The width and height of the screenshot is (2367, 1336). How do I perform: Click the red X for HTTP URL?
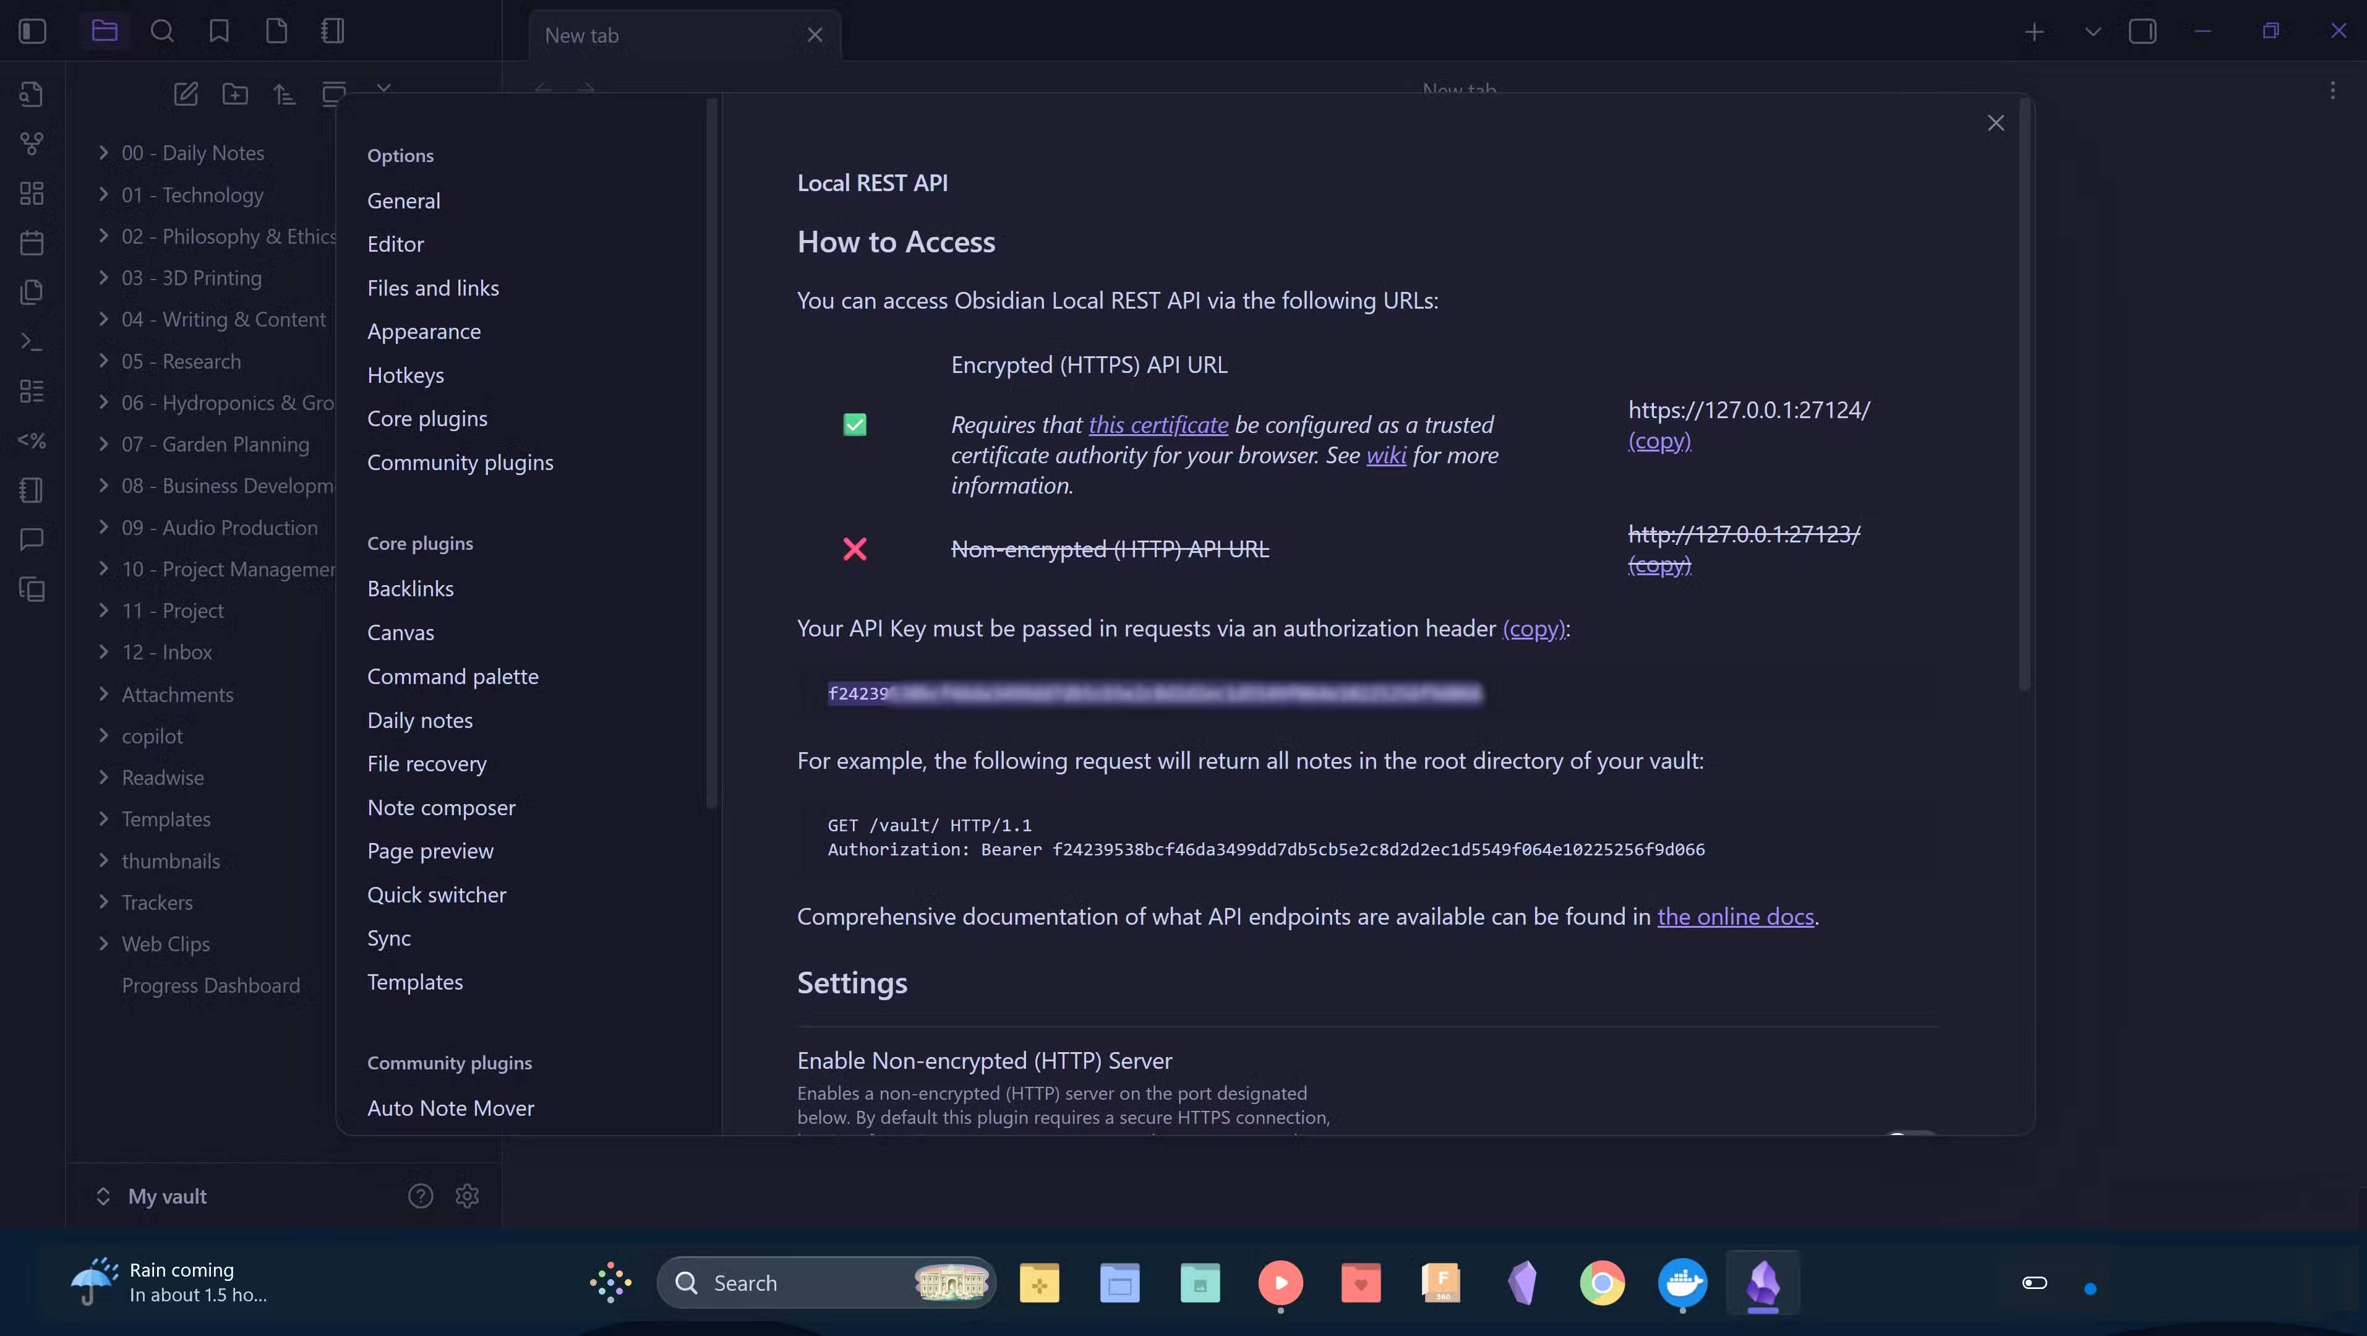pyautogui.click(x=855, y=549)
